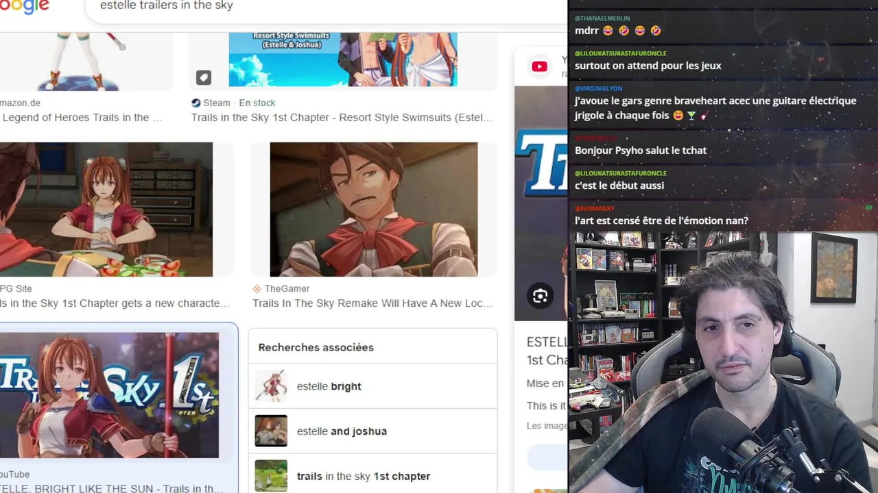Screen dimensions: 878x493
Task: Click the Steam source icon
Action: coord(196,103)
